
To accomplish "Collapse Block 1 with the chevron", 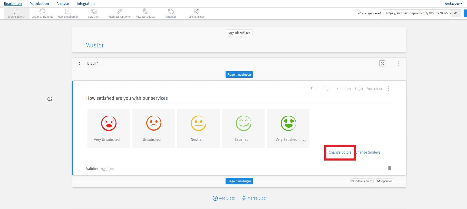I will (x=80, y=63).
